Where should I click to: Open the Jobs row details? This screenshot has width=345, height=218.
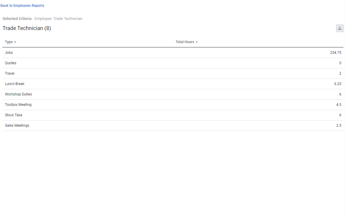[x=9, y=52]
